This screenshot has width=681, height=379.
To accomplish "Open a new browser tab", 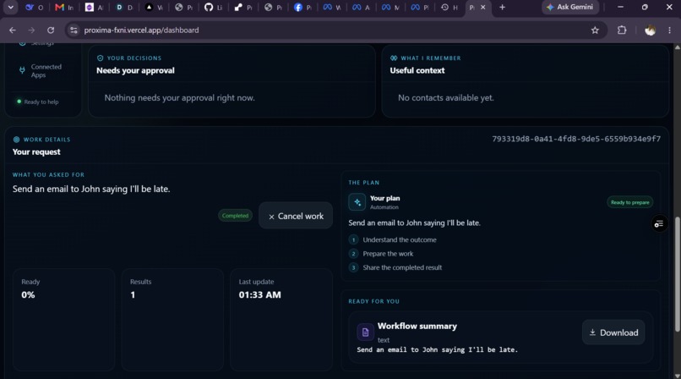I will (502, 8).
